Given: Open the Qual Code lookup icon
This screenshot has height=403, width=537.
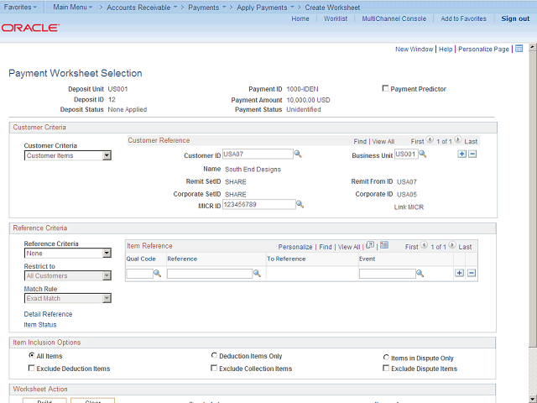Looking at the screenshot, I should click(x=158, y=274).
